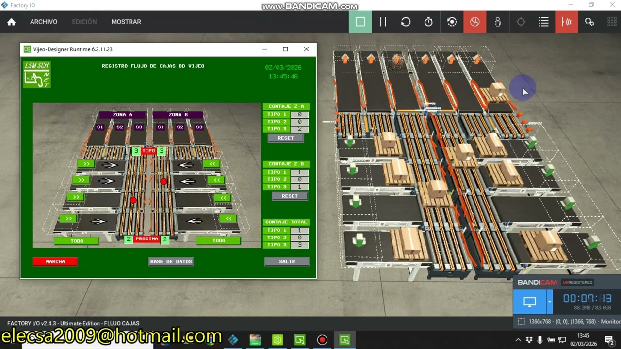Viewport: 621px width, 349px height.
Task: Toggle the red fly camera icon
Action: coord(474,22)
